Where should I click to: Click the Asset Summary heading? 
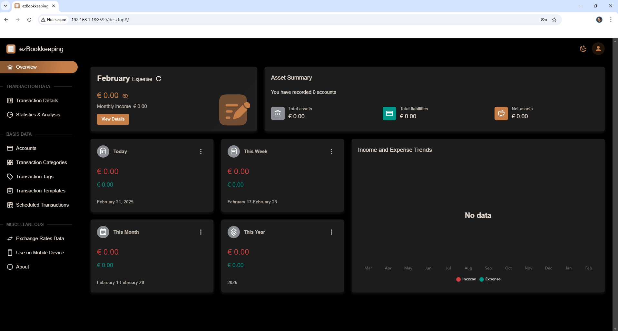[x=291, y=78]
